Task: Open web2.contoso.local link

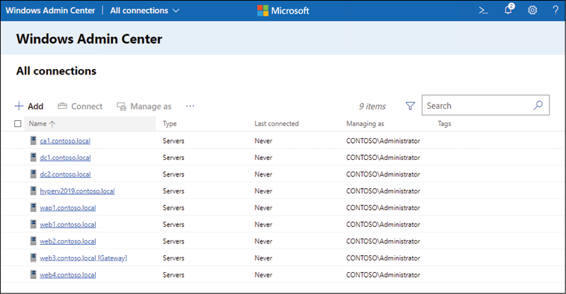Action: (68, 241)
